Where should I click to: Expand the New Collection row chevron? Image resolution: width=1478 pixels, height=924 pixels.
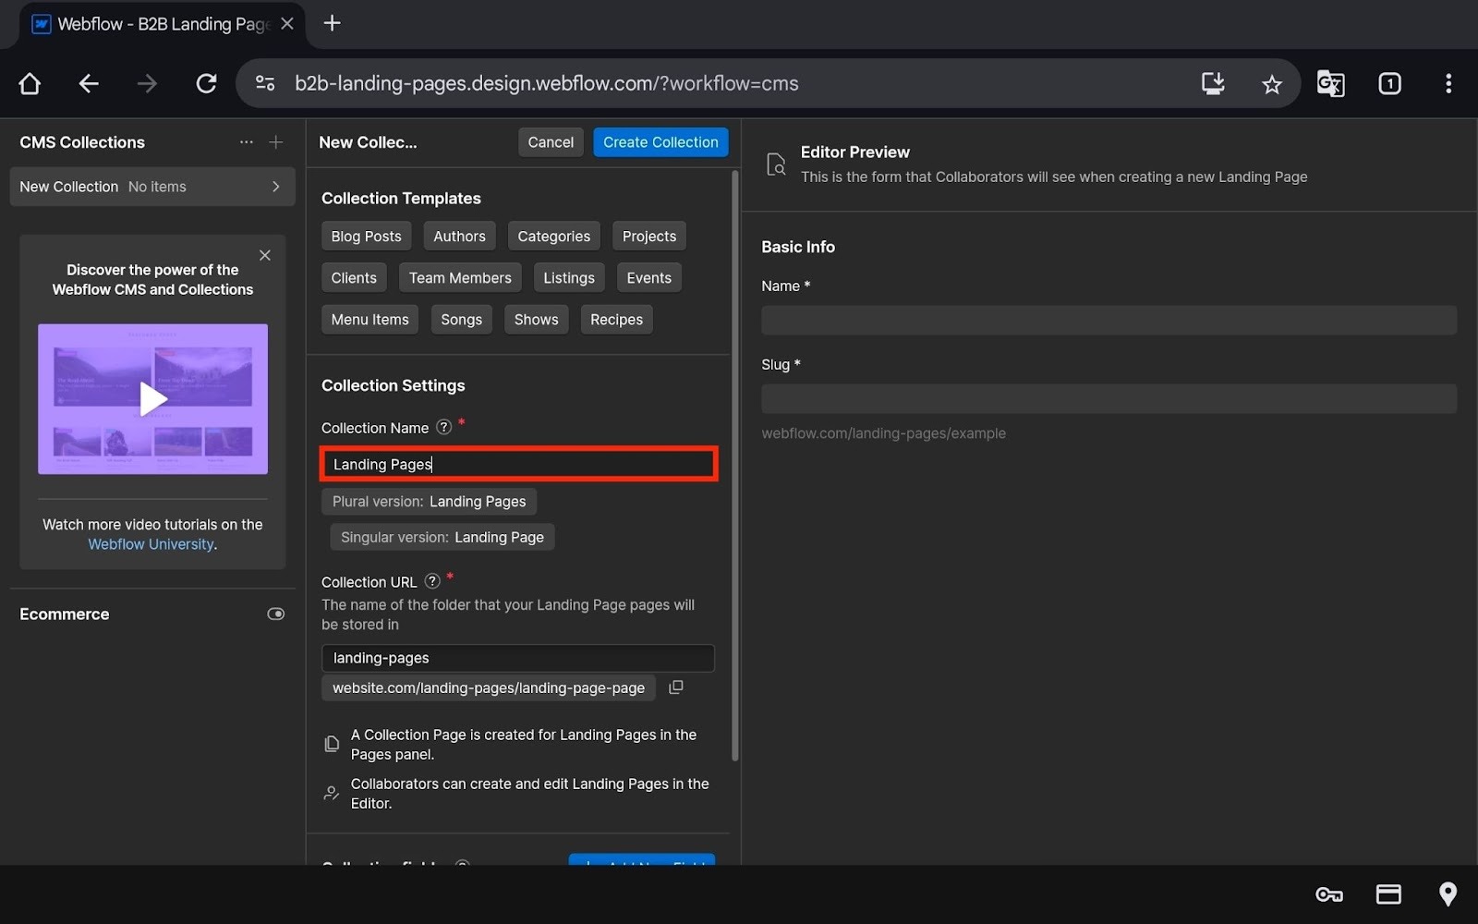click(x=276, y=187)
